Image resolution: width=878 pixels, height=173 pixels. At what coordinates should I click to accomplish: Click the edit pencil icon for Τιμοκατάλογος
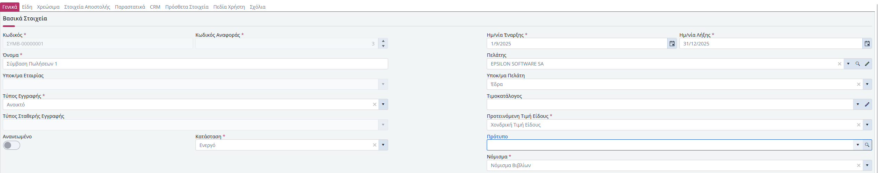(867, 104)
